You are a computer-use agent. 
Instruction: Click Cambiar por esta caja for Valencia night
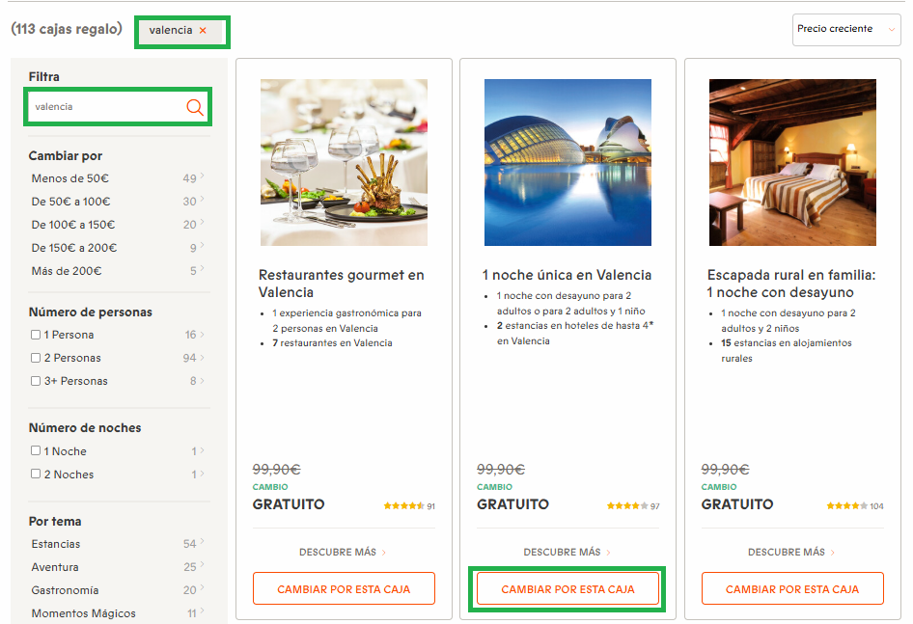pyautogui.click(x=567, y=589)
